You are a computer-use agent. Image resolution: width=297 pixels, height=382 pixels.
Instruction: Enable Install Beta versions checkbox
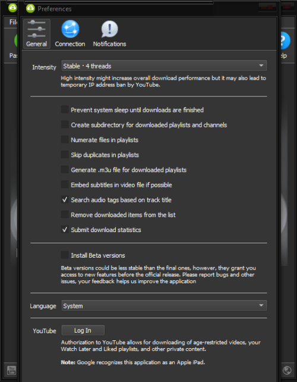[65, 255]
